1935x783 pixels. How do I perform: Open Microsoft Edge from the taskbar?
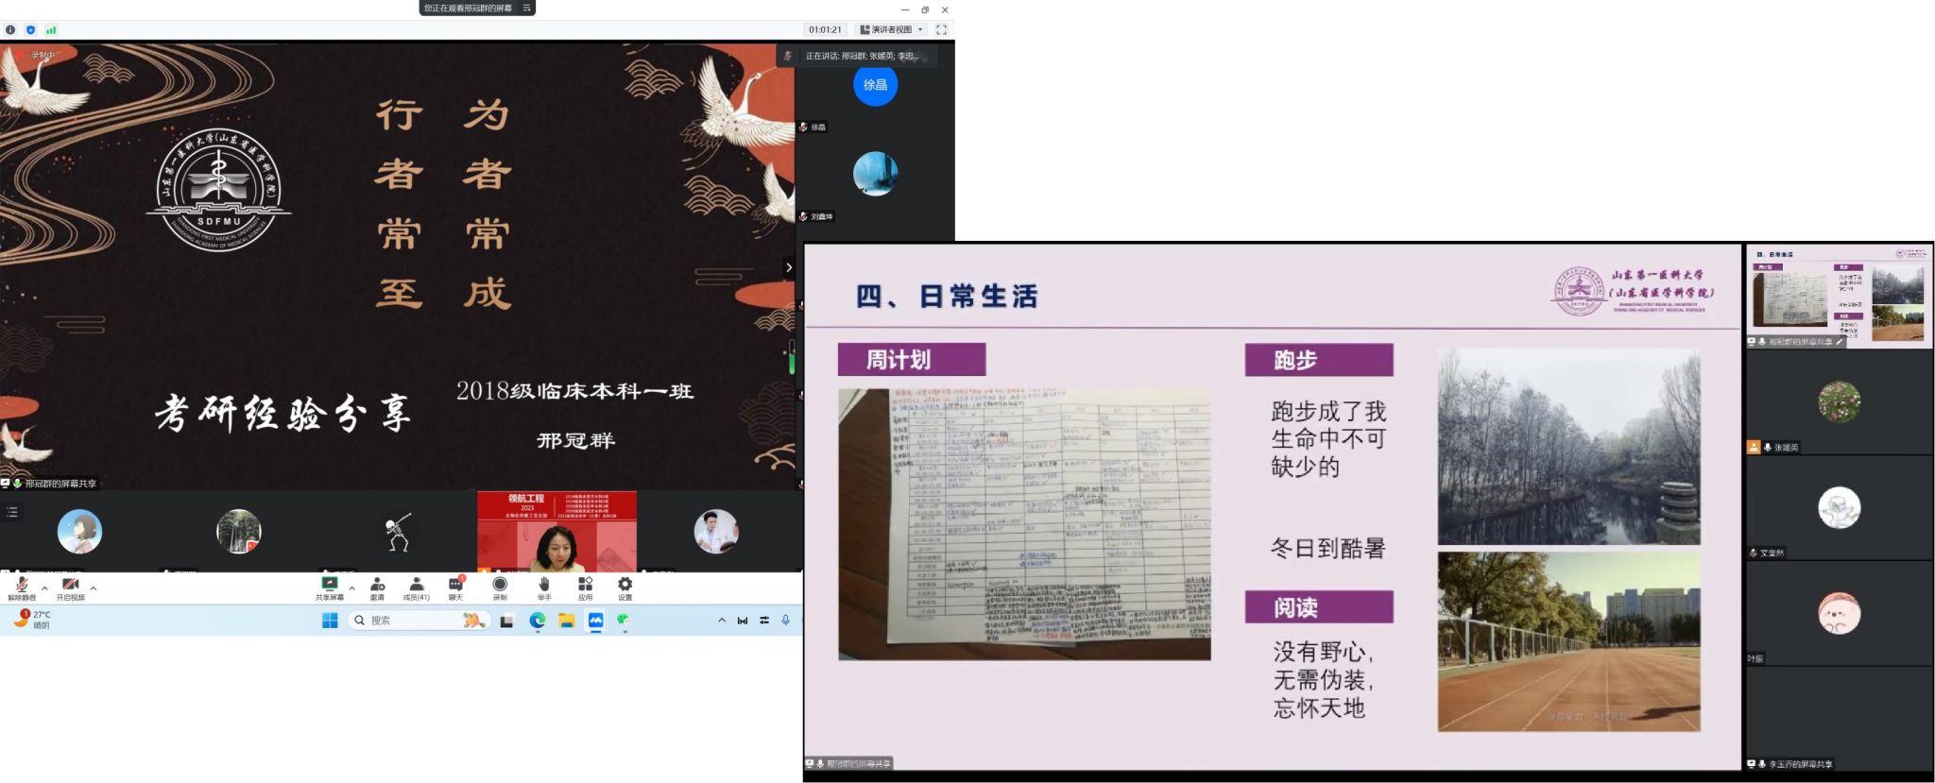pyautogui.click(x=537, y=621)
